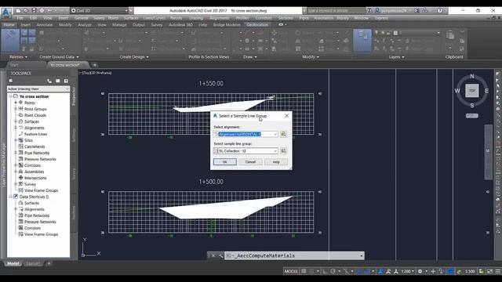Click the New drawing icon in quick access toolbar
This screenshot has height=282, width=502.
tap(18, 10)
